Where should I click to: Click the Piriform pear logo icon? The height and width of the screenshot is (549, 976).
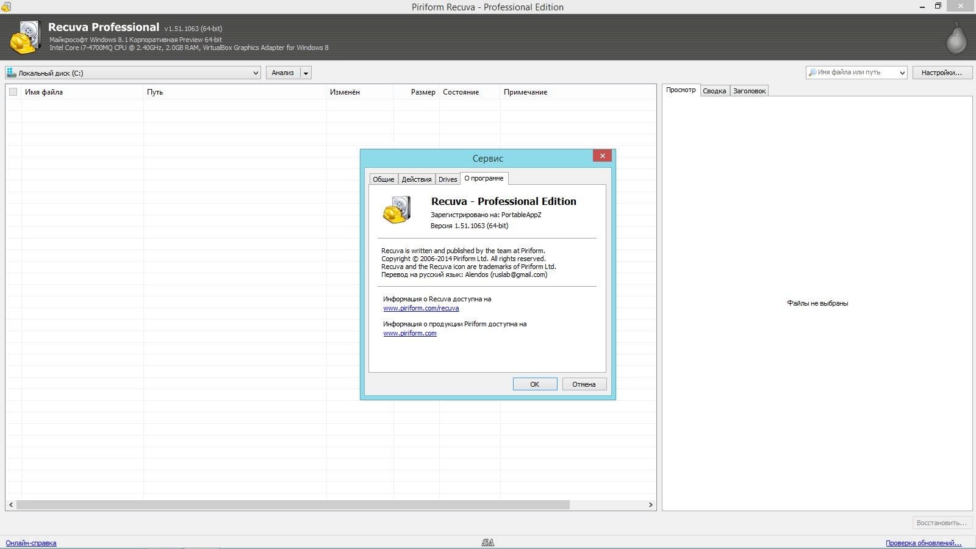point(956,38)
